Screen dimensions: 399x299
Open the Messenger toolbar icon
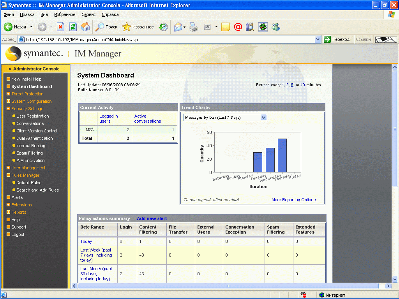click(x=276, y=27)
